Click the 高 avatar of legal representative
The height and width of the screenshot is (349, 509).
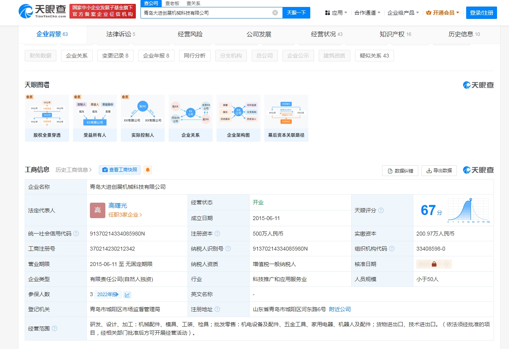pos(98,210)
